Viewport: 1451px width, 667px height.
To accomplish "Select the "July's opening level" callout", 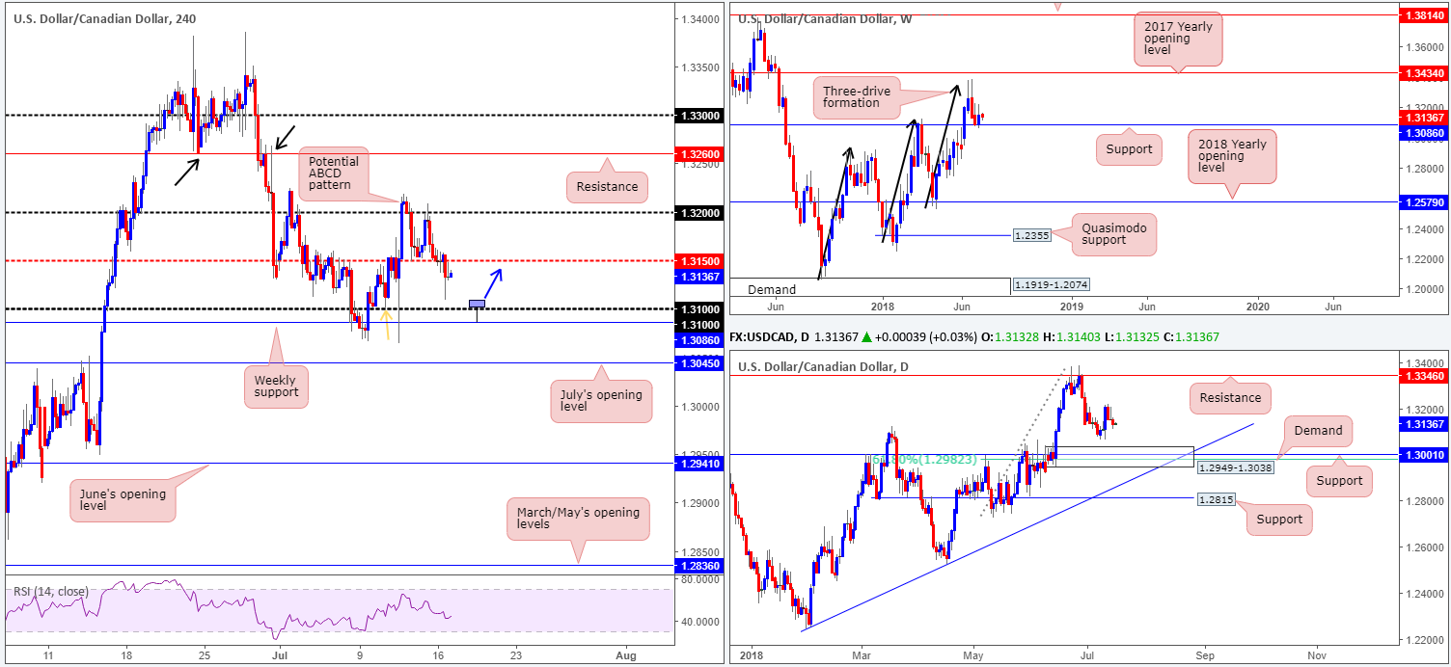I will [x=601, y=399].
